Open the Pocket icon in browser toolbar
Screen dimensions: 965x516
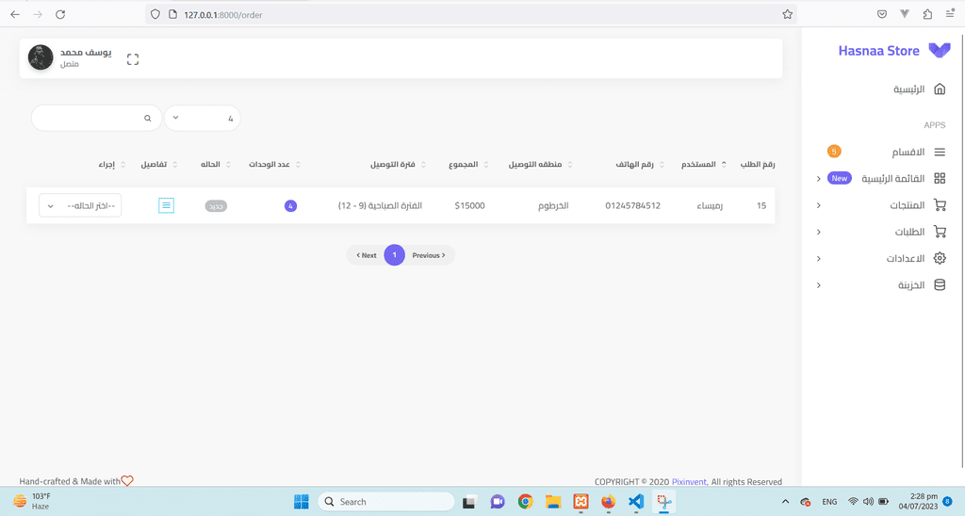882,14
